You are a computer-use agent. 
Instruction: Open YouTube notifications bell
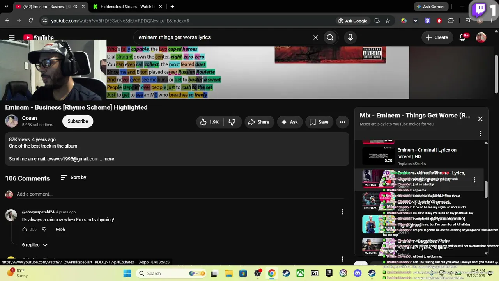coord(463,37)
